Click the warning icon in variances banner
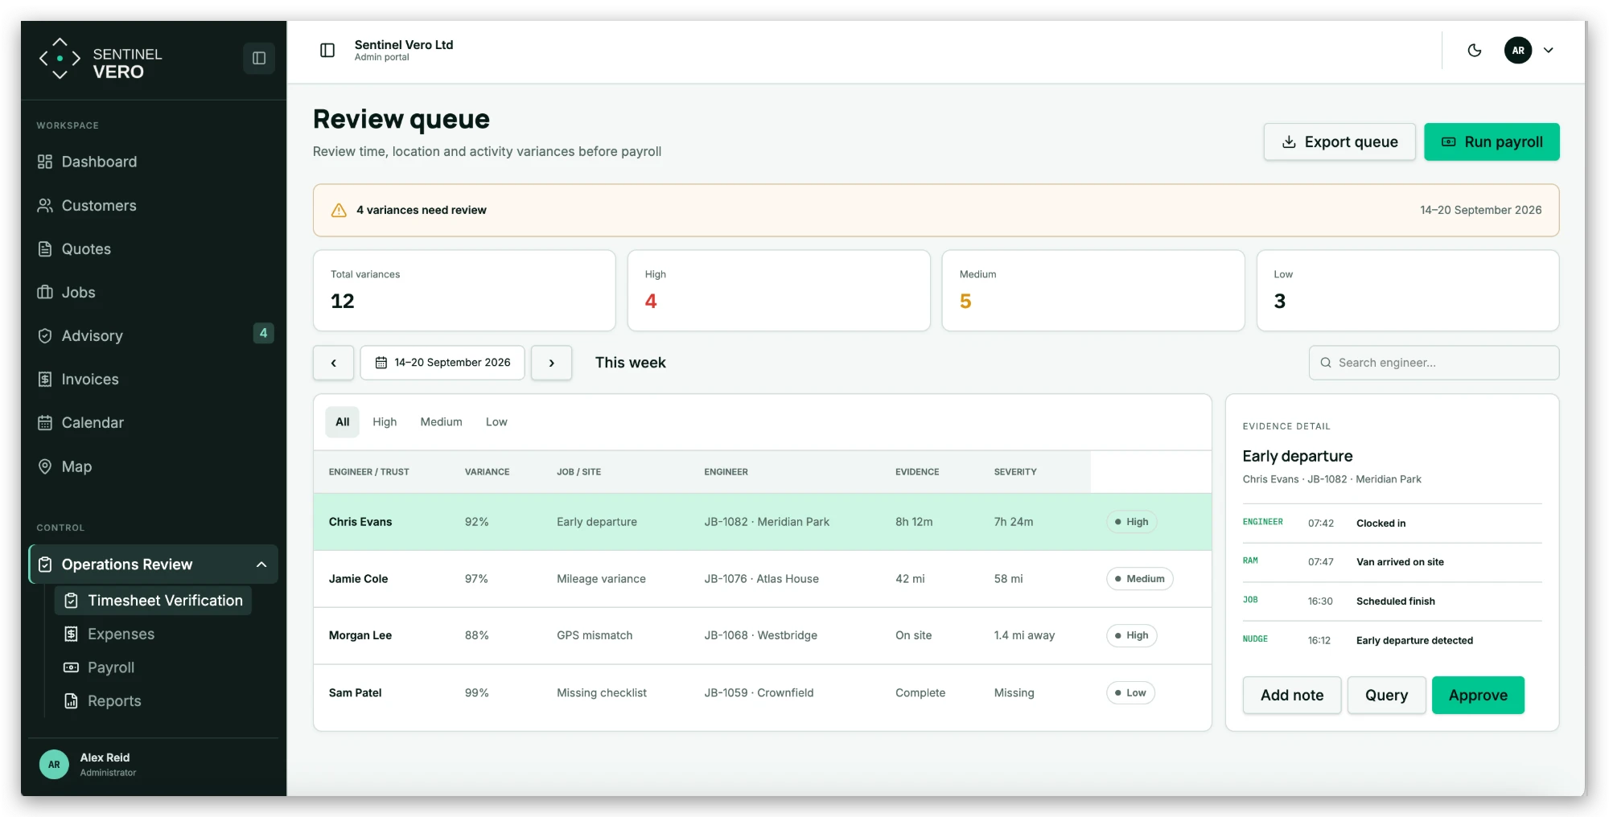Screen dimensions: 1609x817 pos(339,210)
